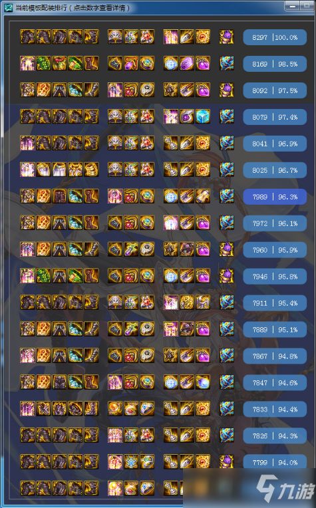This screenshot has width=316, height=508.
Task: Select the 8092 | 97.5% score button
Action: pyautogui.click(x=275, y=90)
